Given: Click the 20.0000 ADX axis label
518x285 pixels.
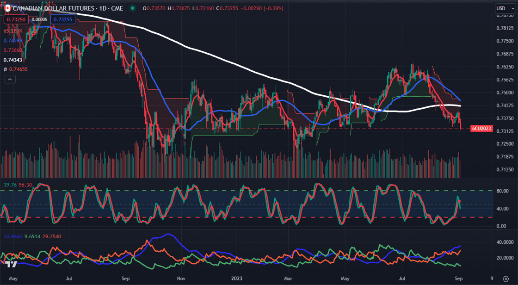Looking at the screenshot, I should 504,258.
